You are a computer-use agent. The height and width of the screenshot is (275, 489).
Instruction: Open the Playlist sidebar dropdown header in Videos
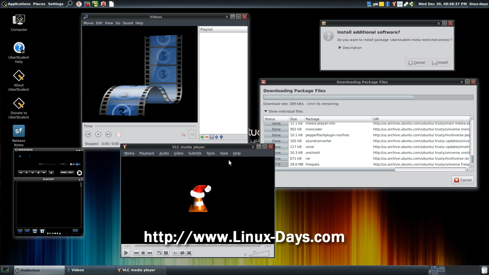click(223, 29)
